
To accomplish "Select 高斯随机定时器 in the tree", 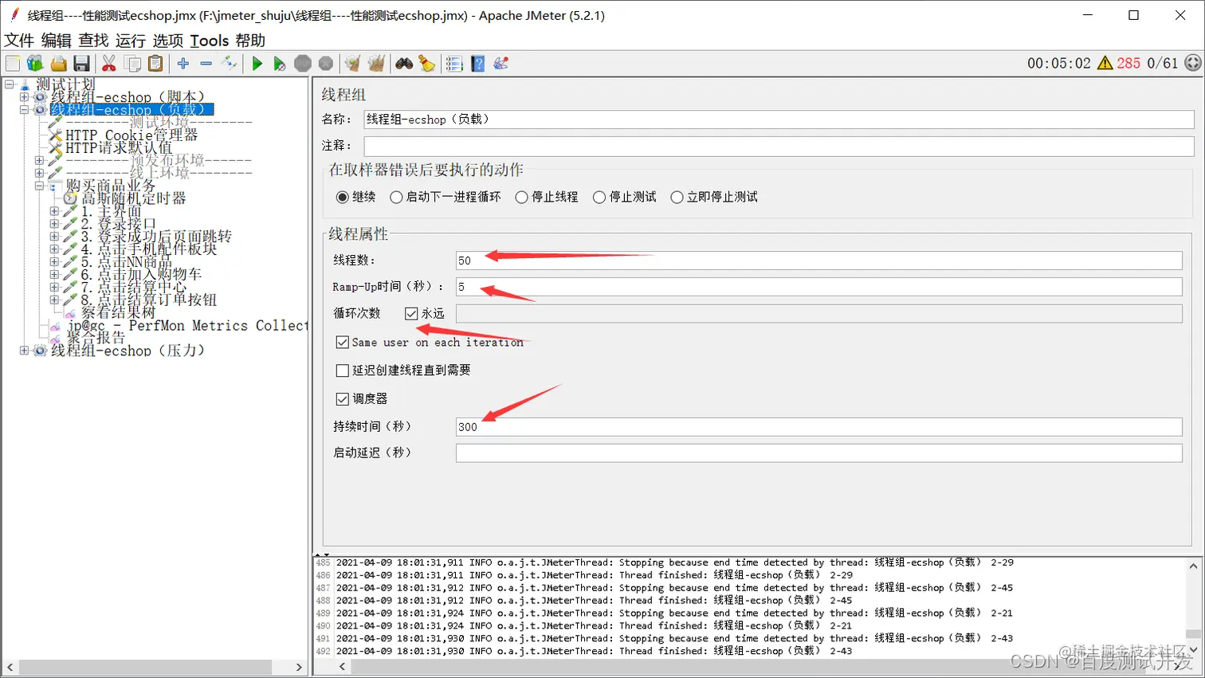I will point(134,198).
